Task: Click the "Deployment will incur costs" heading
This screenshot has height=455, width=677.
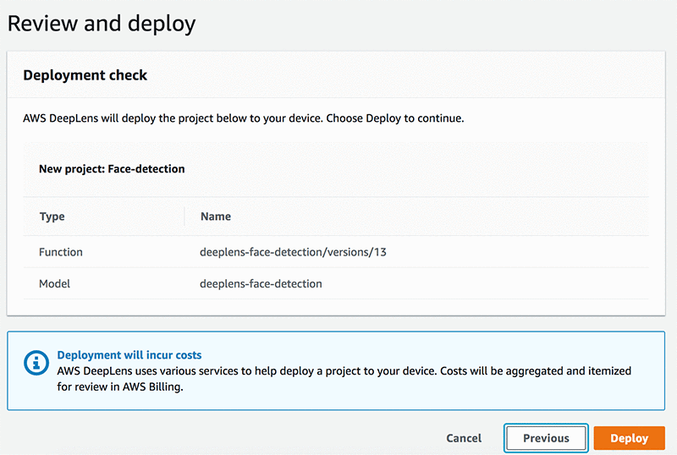Action: (x=129, y=355)
